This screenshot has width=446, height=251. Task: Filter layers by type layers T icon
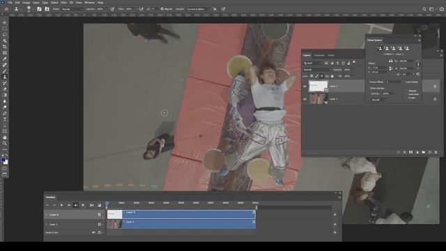[337, 63]
